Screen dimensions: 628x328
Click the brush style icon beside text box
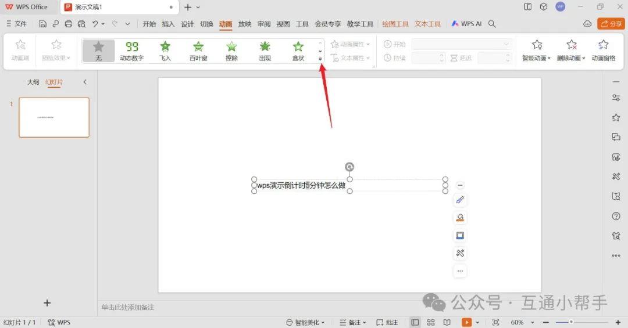(x=460, y=200)
